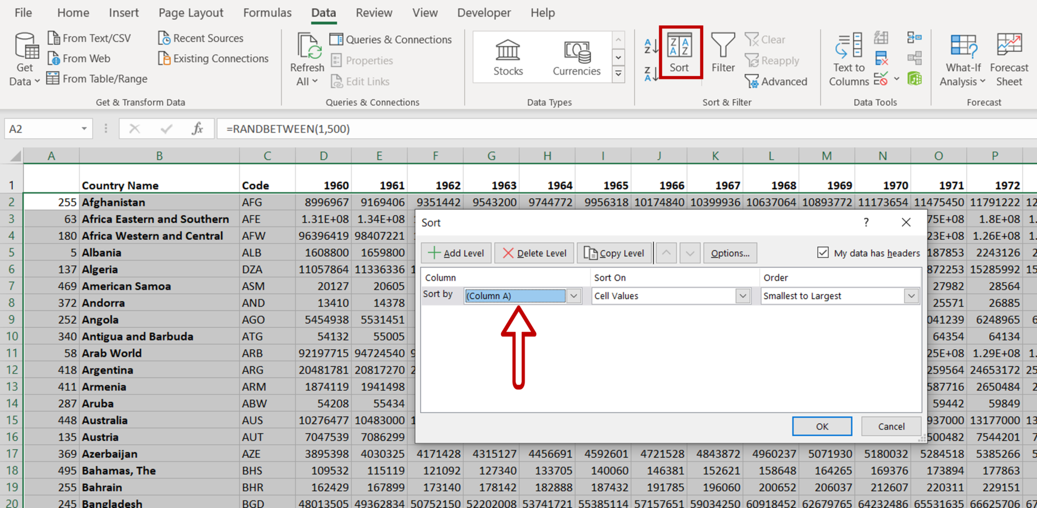Switch to the Formulas ribbon tab

click(x=267, y=13)
